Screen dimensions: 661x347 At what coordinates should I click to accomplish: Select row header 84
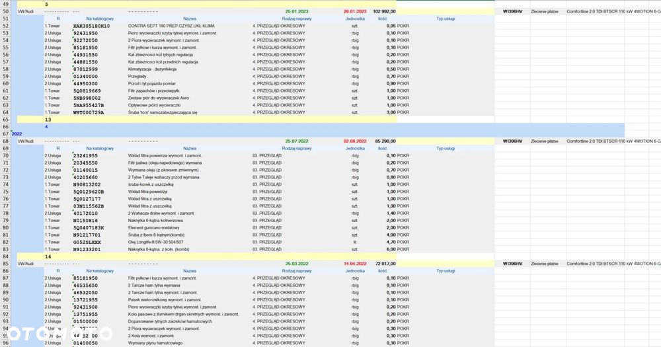coord(5,256)
